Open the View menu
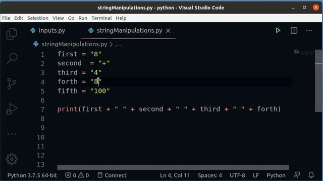The image size is (323, 181). (58, 18)
